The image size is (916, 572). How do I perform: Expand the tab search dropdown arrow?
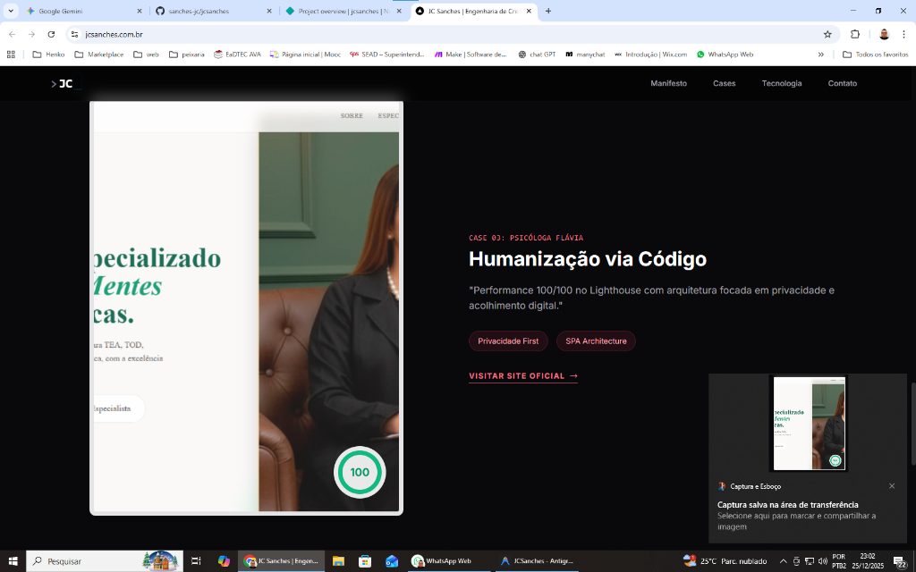click(11, 11)
